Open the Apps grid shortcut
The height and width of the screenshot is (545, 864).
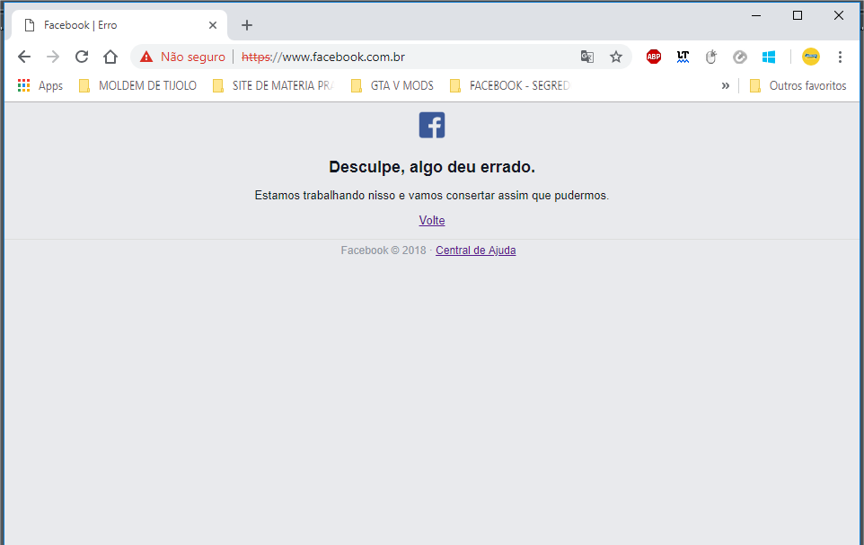coord(40,85)
